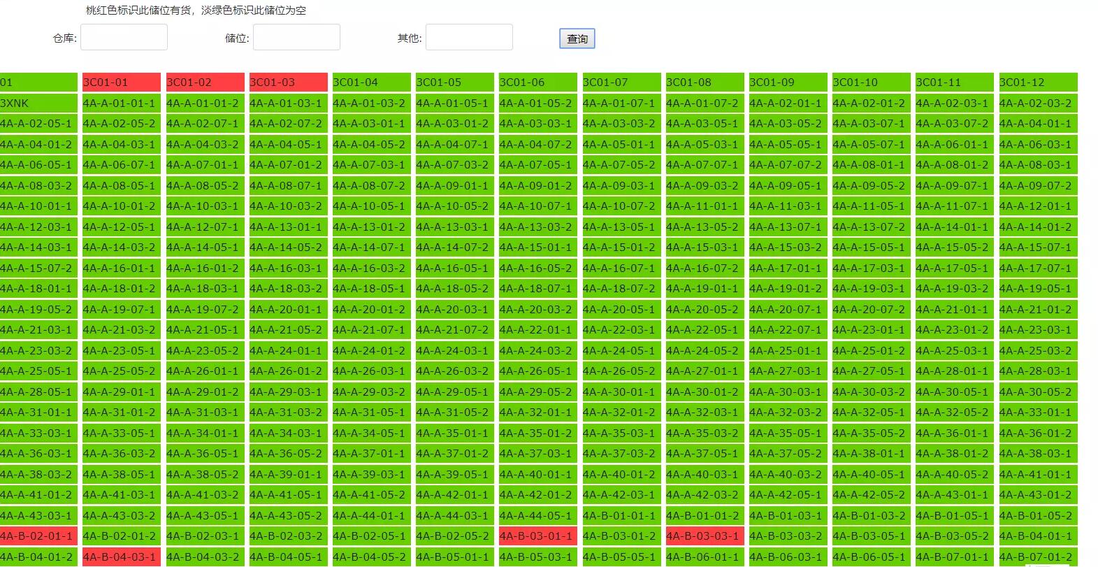1098x567 pixels.
Task: Select the red cell 4A-B-04-03-1
Action: (x=122, y=557)
